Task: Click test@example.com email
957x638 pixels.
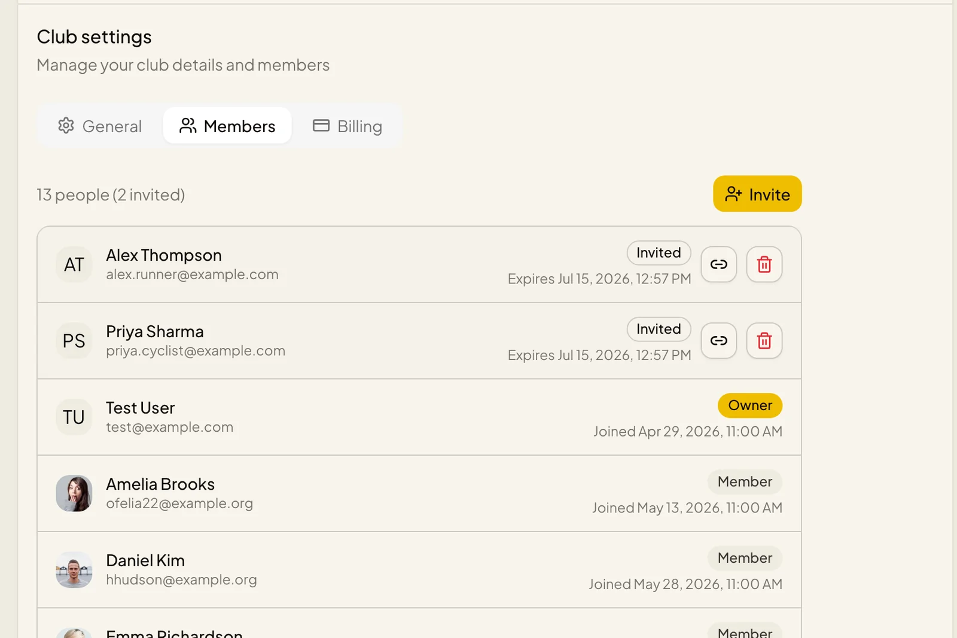Action: (170, 427)
